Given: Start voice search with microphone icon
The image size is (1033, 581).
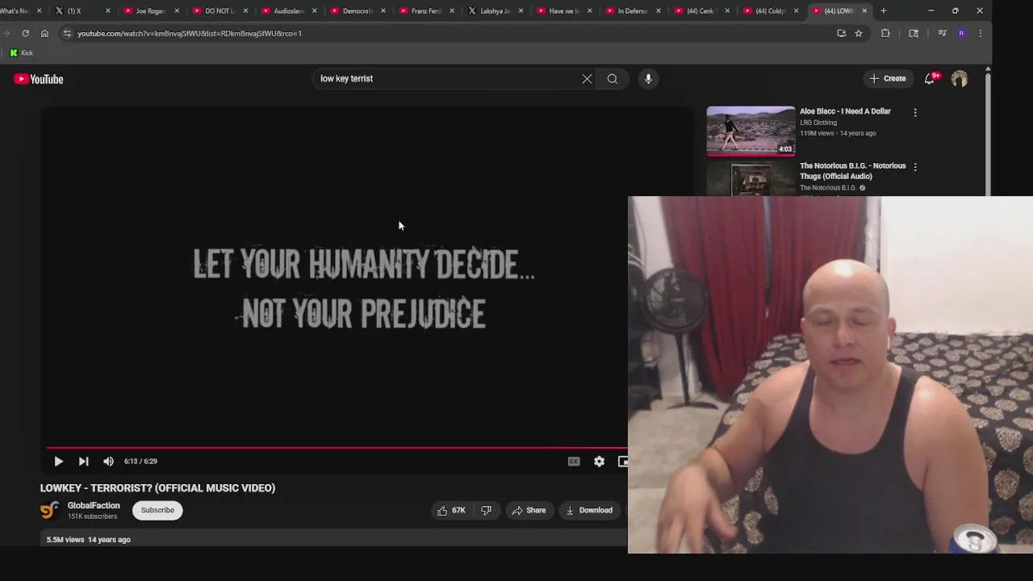Looking at the screenshot, I should tap(648, 79).
